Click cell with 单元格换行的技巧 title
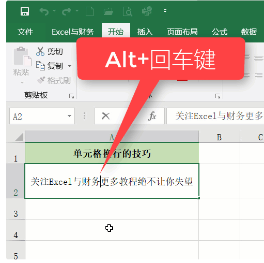Image resolution: width=264 pixels, height=263 pixels. tap(112, 153)
